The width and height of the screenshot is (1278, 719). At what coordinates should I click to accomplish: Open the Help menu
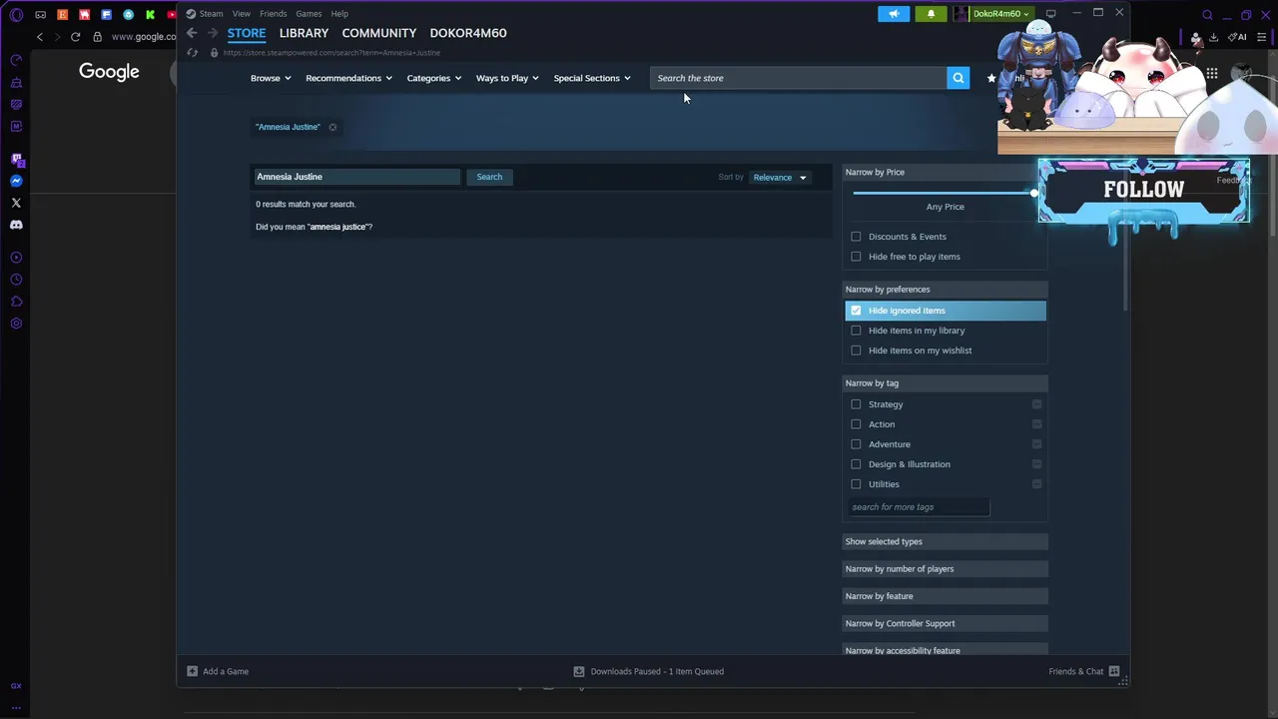339,14
